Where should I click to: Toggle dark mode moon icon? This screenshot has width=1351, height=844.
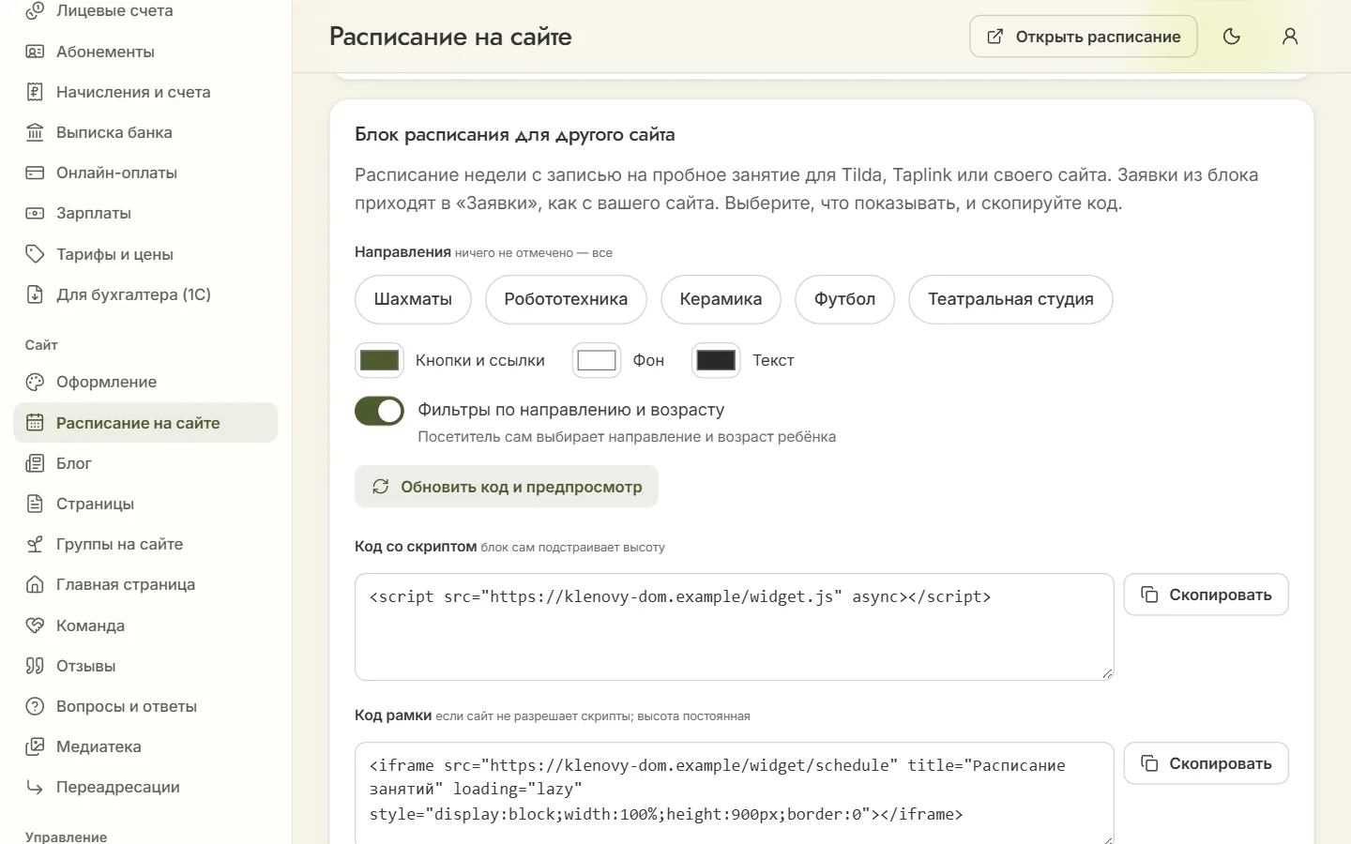[x=1232, y=37]
